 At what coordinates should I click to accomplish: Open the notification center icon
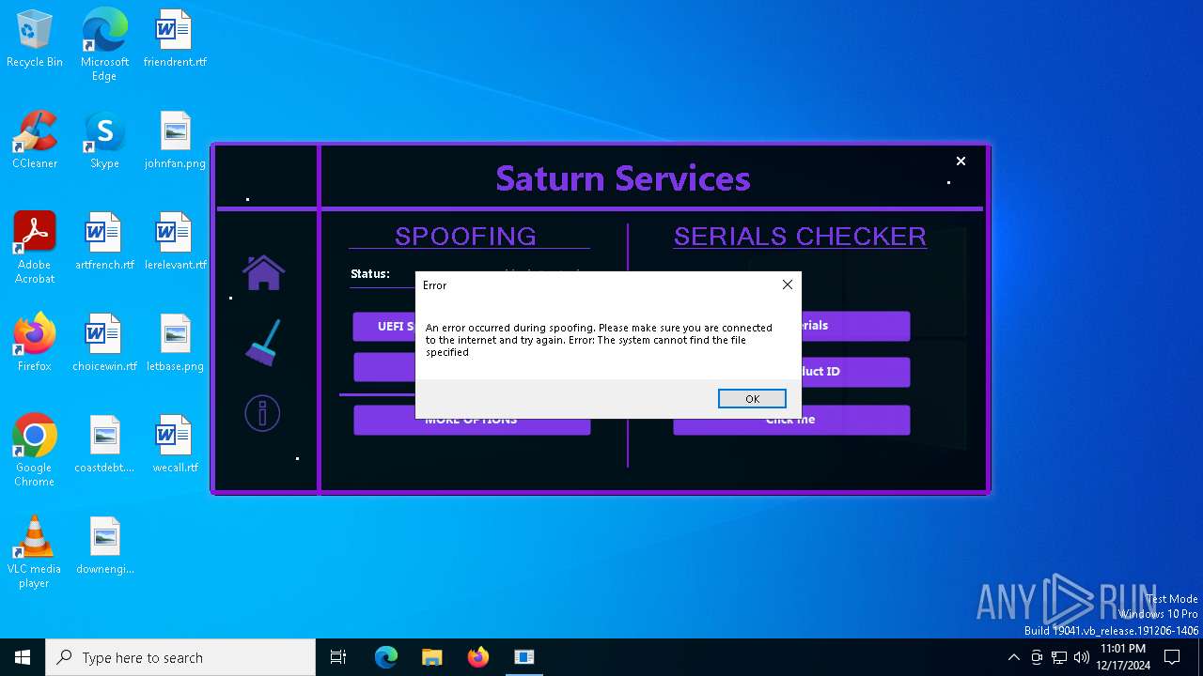coord(1172,657)
